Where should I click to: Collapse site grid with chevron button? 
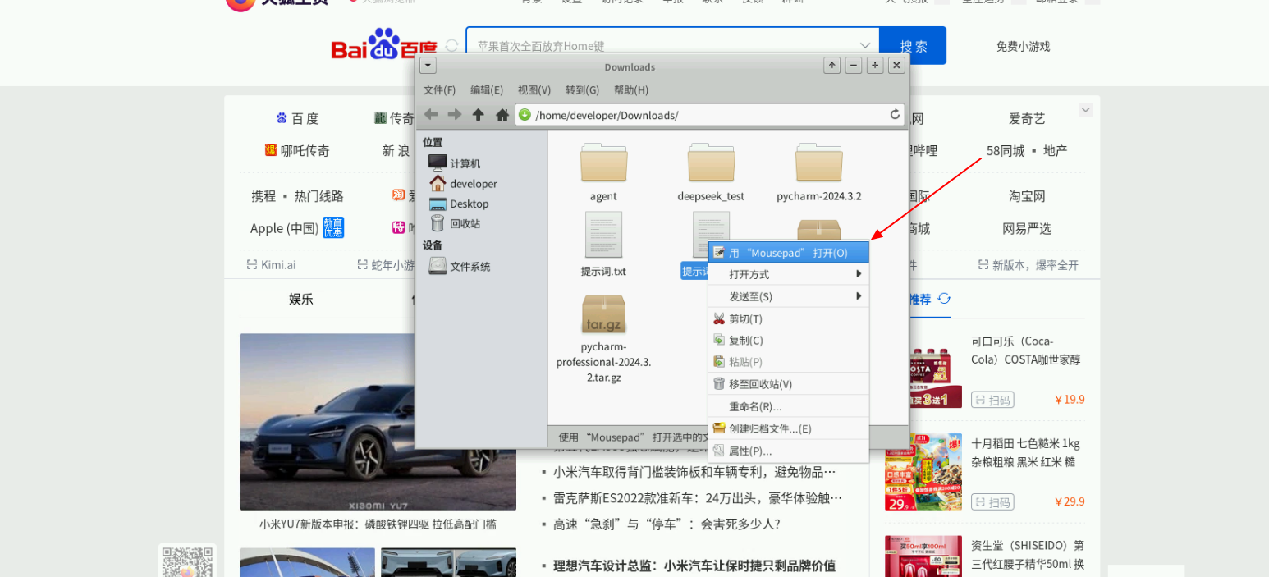click(1085, 110)
